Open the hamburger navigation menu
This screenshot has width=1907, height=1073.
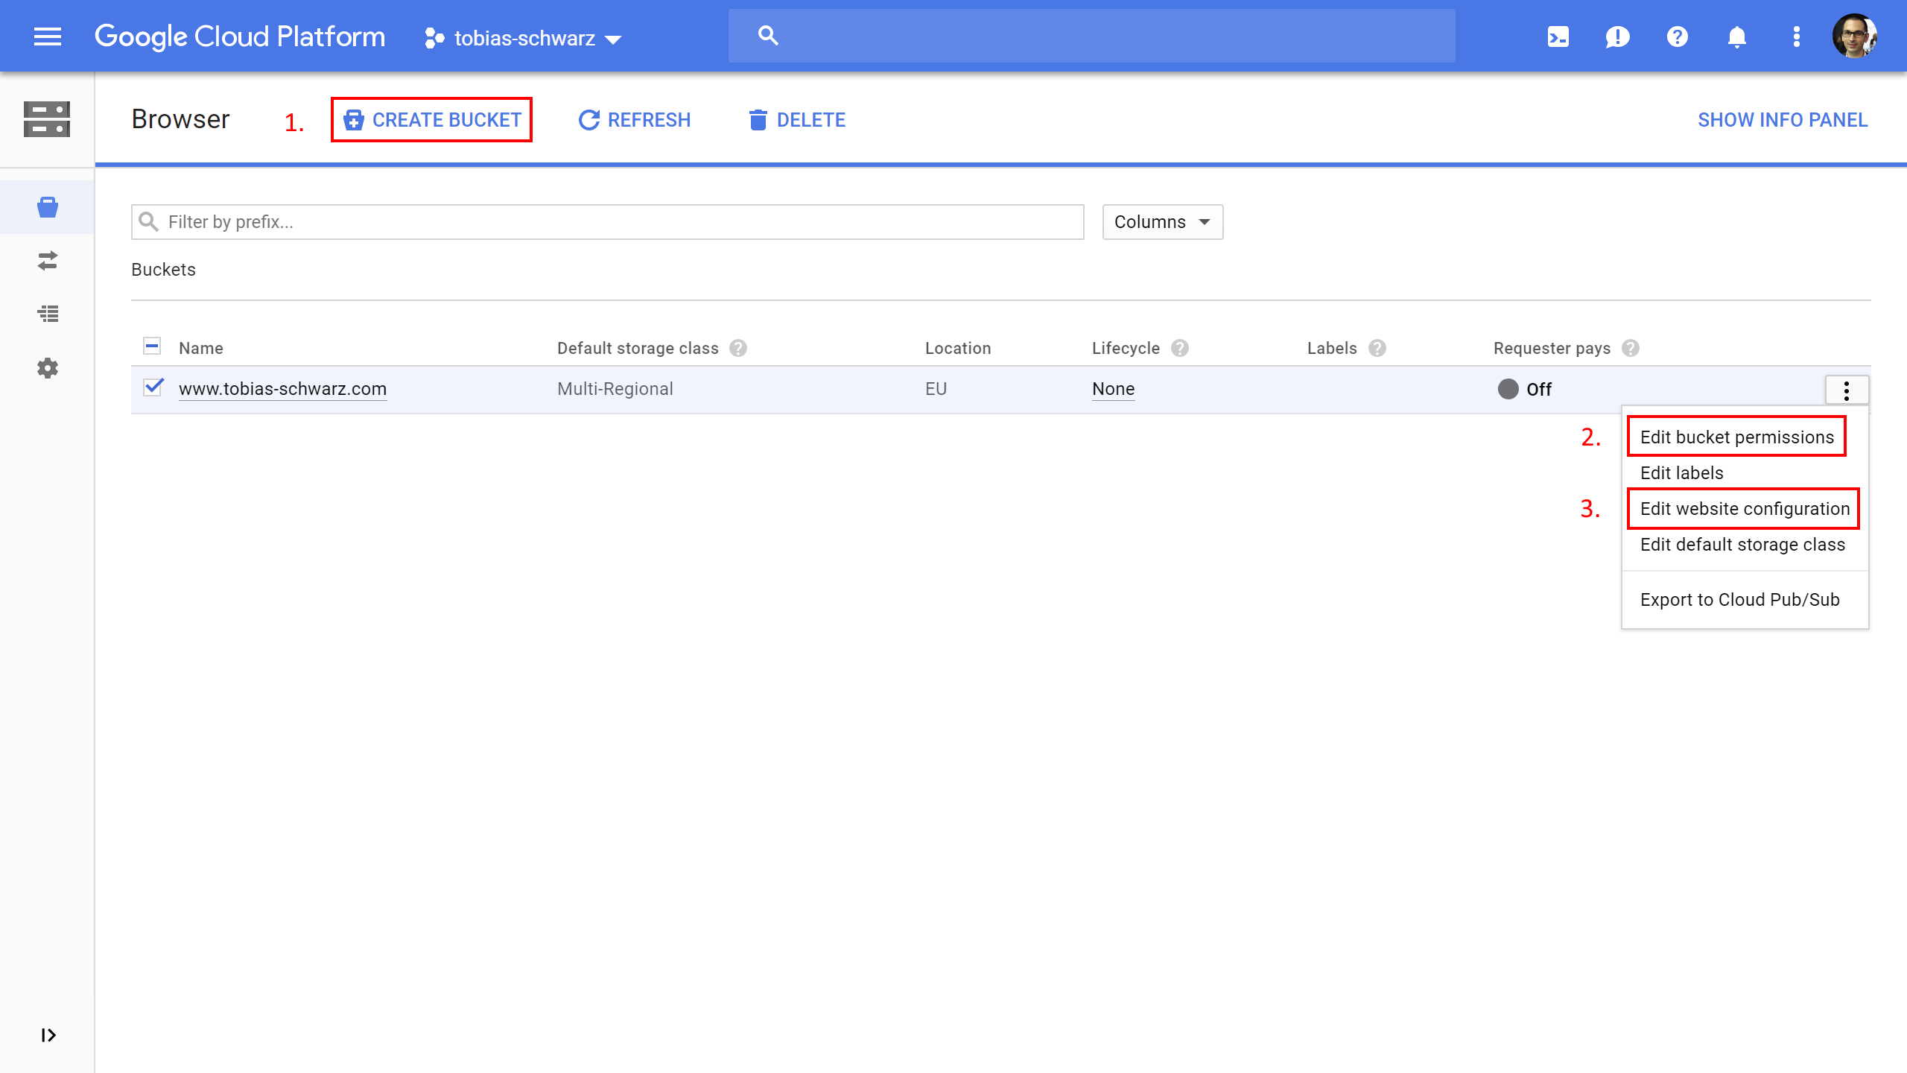coord(48,37)
